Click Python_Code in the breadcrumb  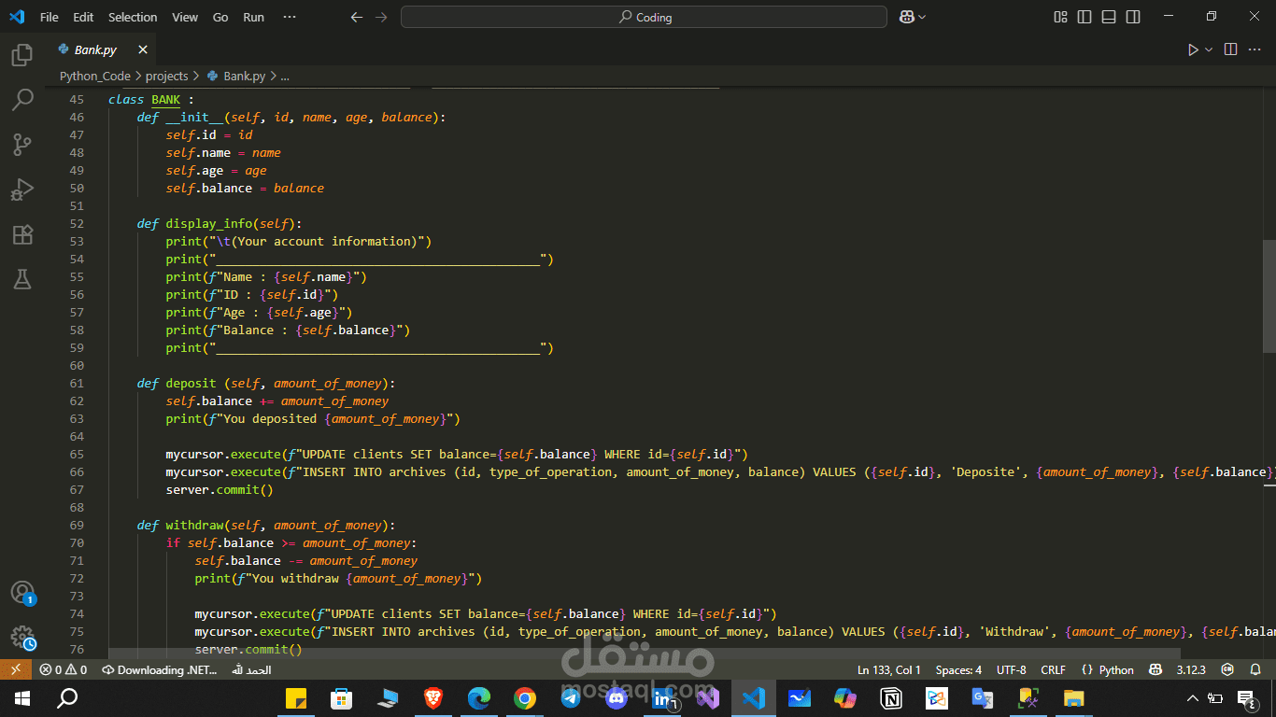(94, 77)
